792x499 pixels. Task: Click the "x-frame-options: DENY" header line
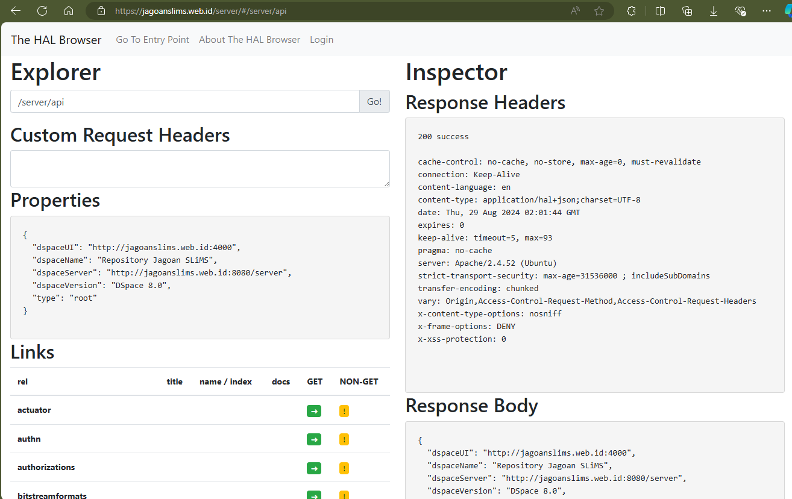click(467, 327)
